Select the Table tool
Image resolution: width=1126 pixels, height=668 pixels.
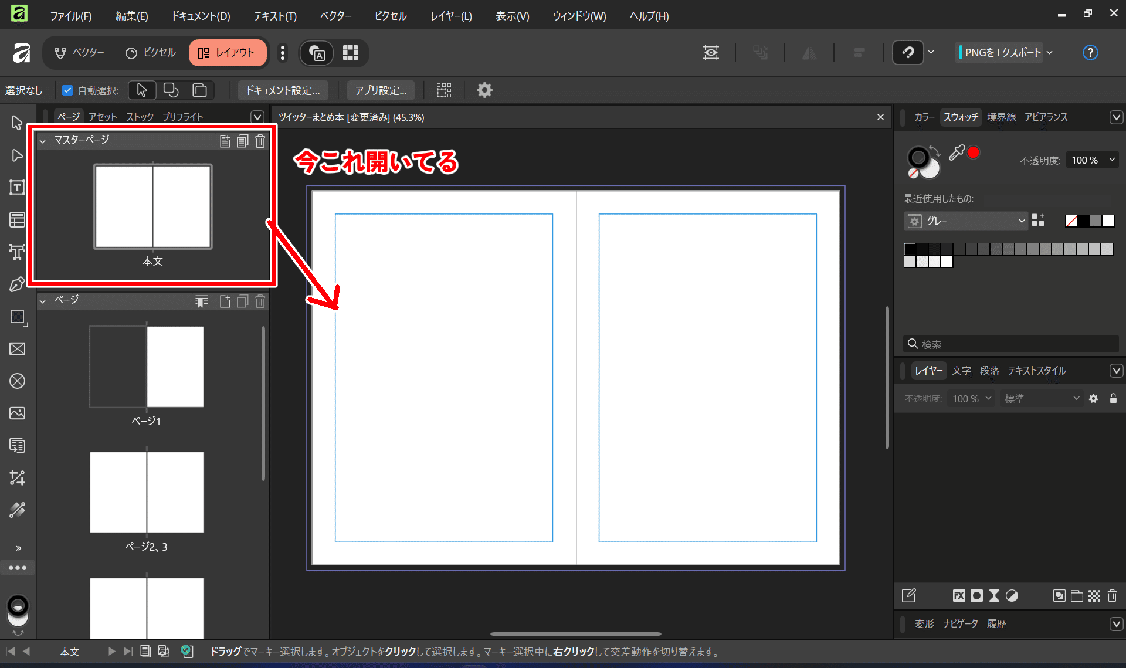click(17, 220)
